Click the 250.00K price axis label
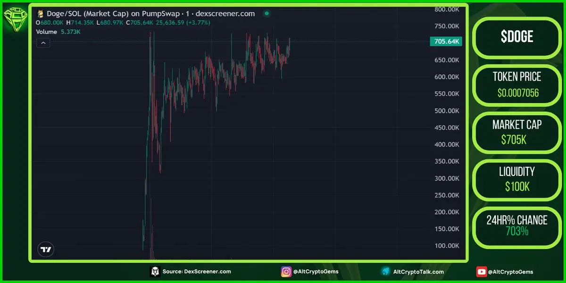This screenshot has width=566, height=283. pyautogui.click(x=446, y=195)
